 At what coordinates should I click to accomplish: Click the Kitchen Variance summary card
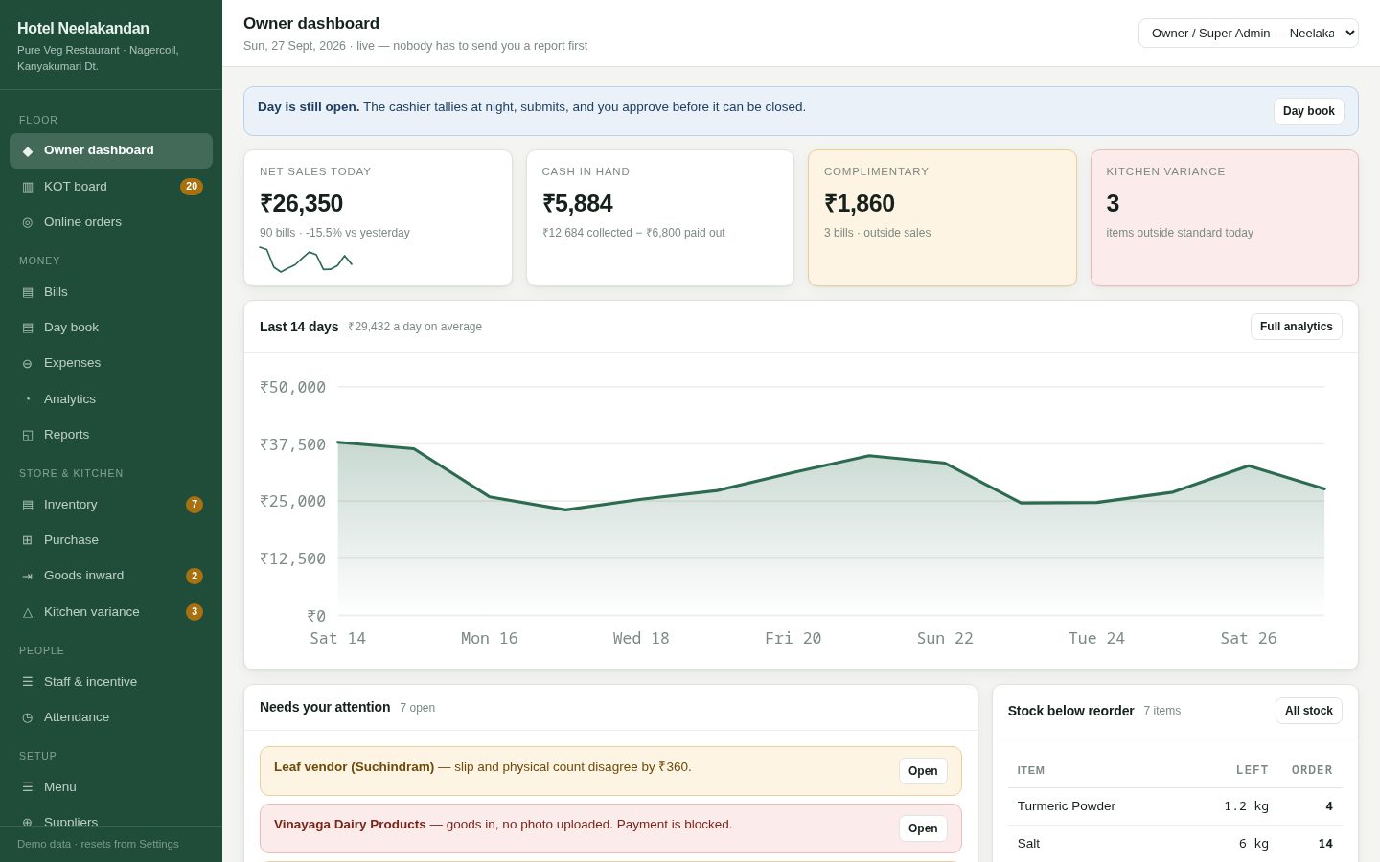[1225, 217]
